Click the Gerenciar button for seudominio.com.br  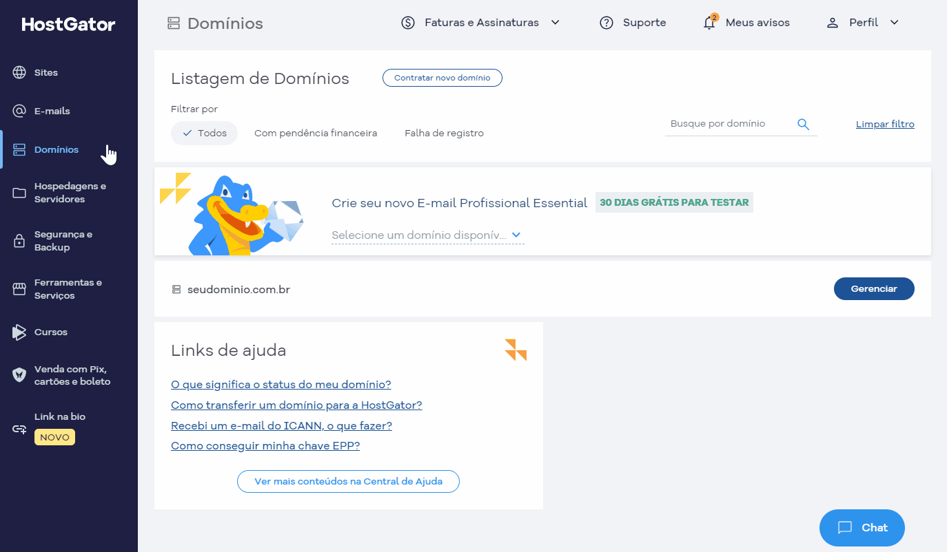click(874, 289)
